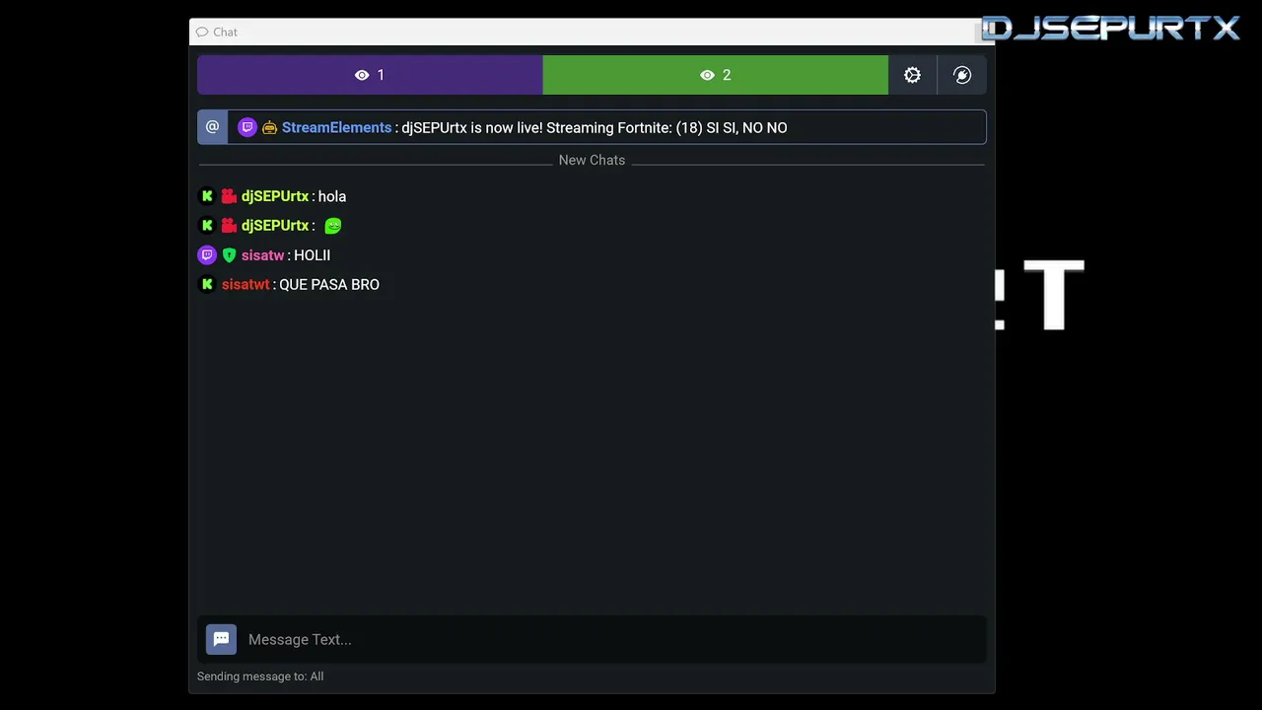Click eye icon in Twitch viewers tab

(x=362, y=75)
